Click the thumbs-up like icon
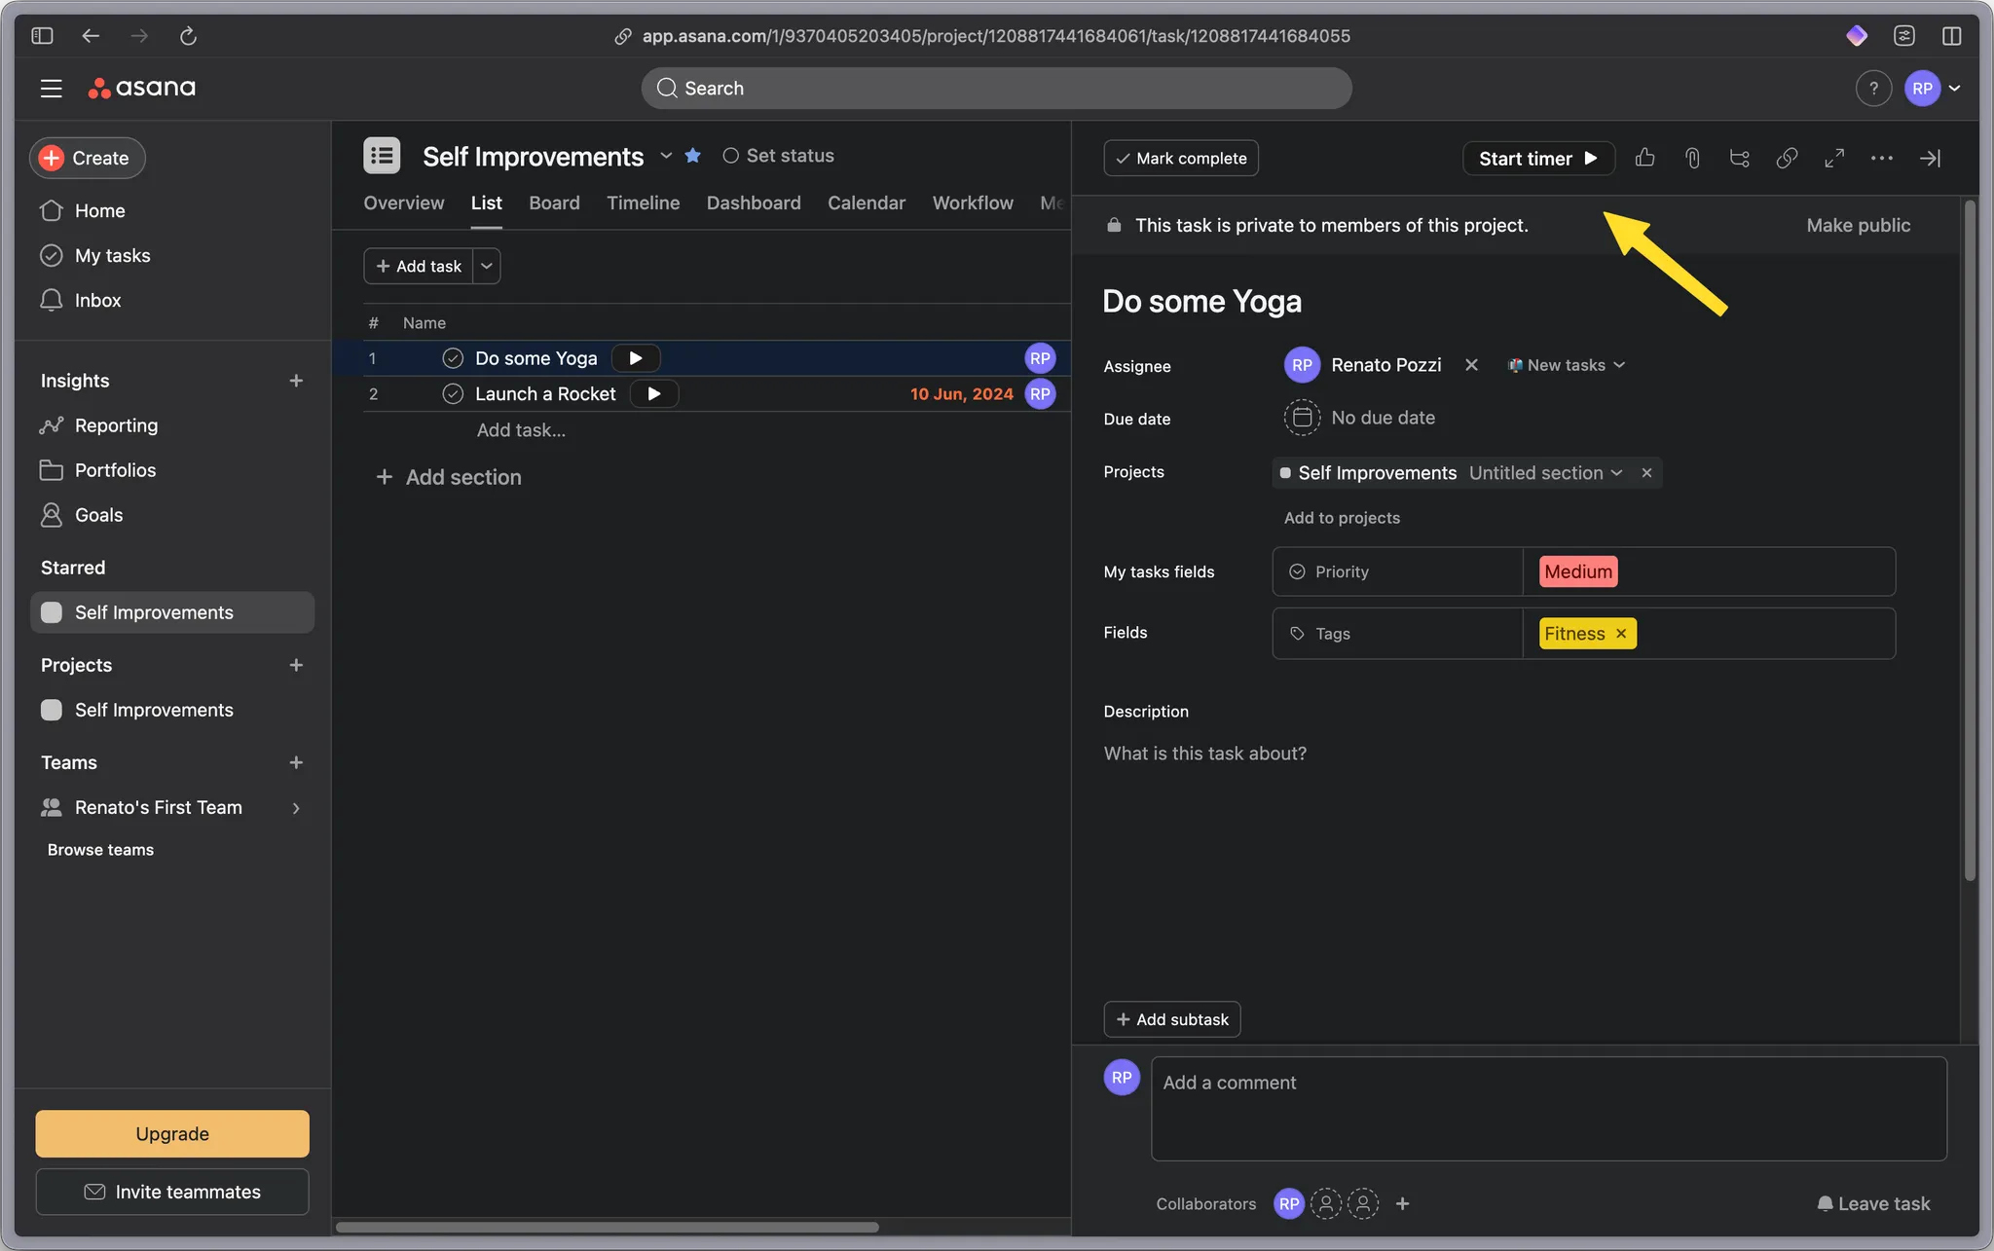Viewport: 1994px width, 1251px height. coord(1644,158)
